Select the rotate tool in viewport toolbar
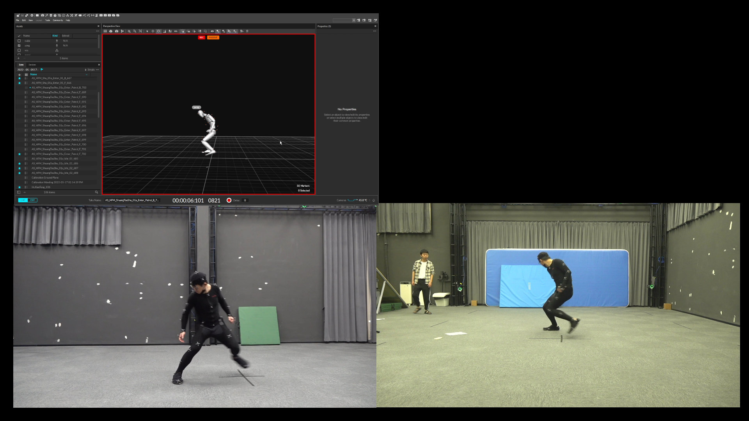The image size is (749, 421). 158,31
